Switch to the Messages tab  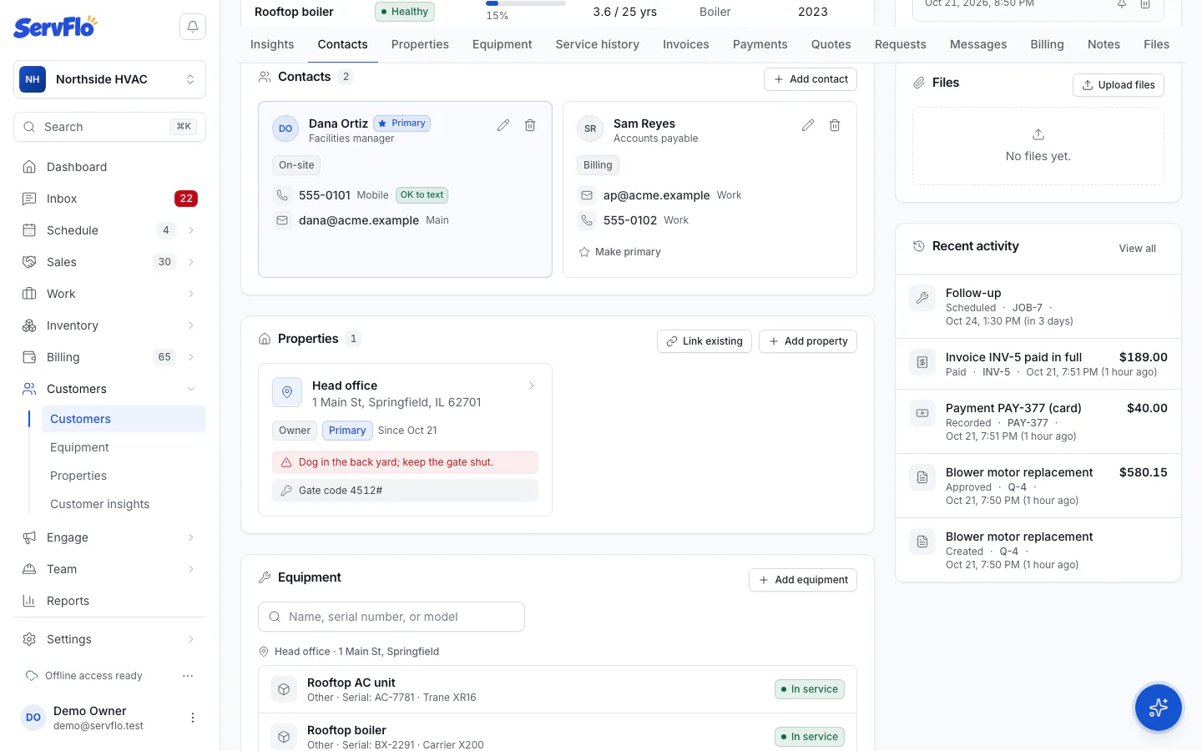click(x=978, y=44)
